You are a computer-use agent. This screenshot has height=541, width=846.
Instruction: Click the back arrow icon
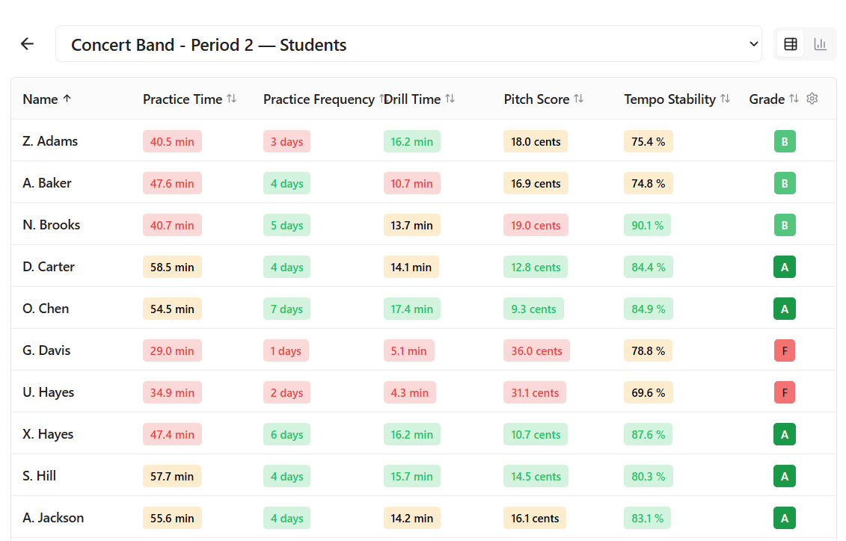click(28, 44)
